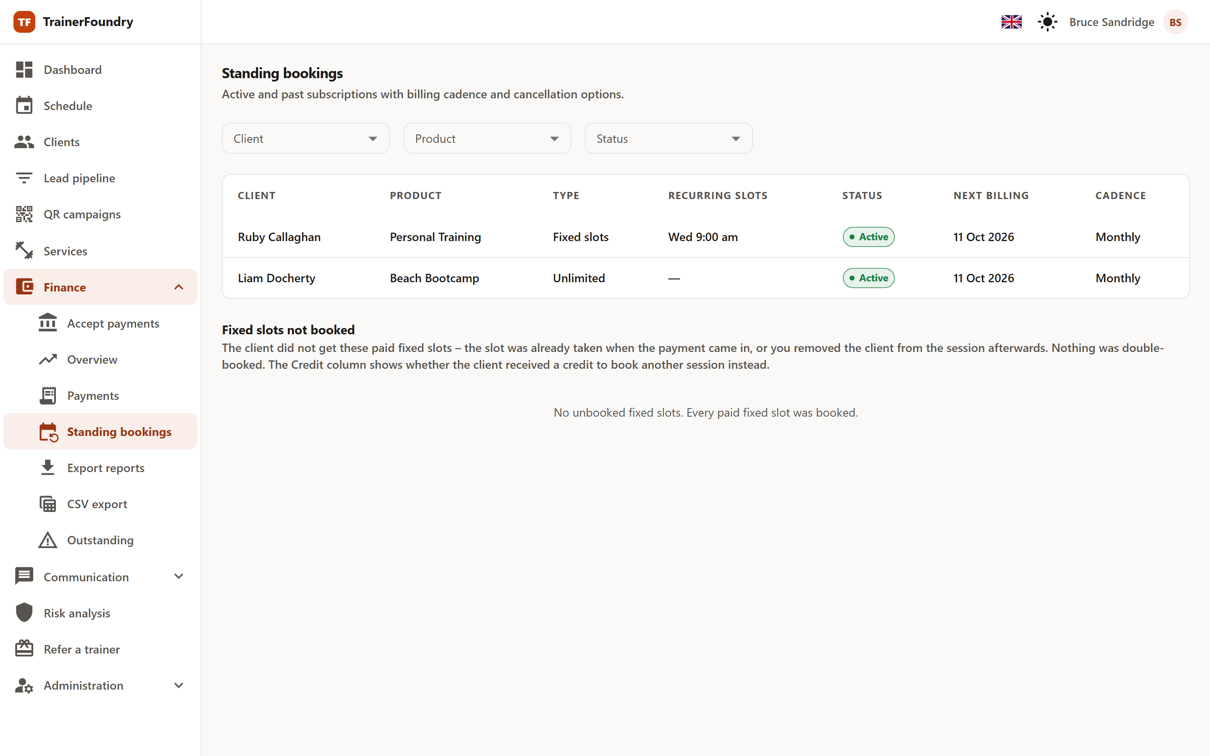
Task: Click the TrainerFoundry TF logo
Action: (24, 22)
